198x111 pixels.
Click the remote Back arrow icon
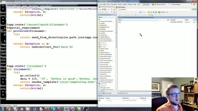point(140,12)
